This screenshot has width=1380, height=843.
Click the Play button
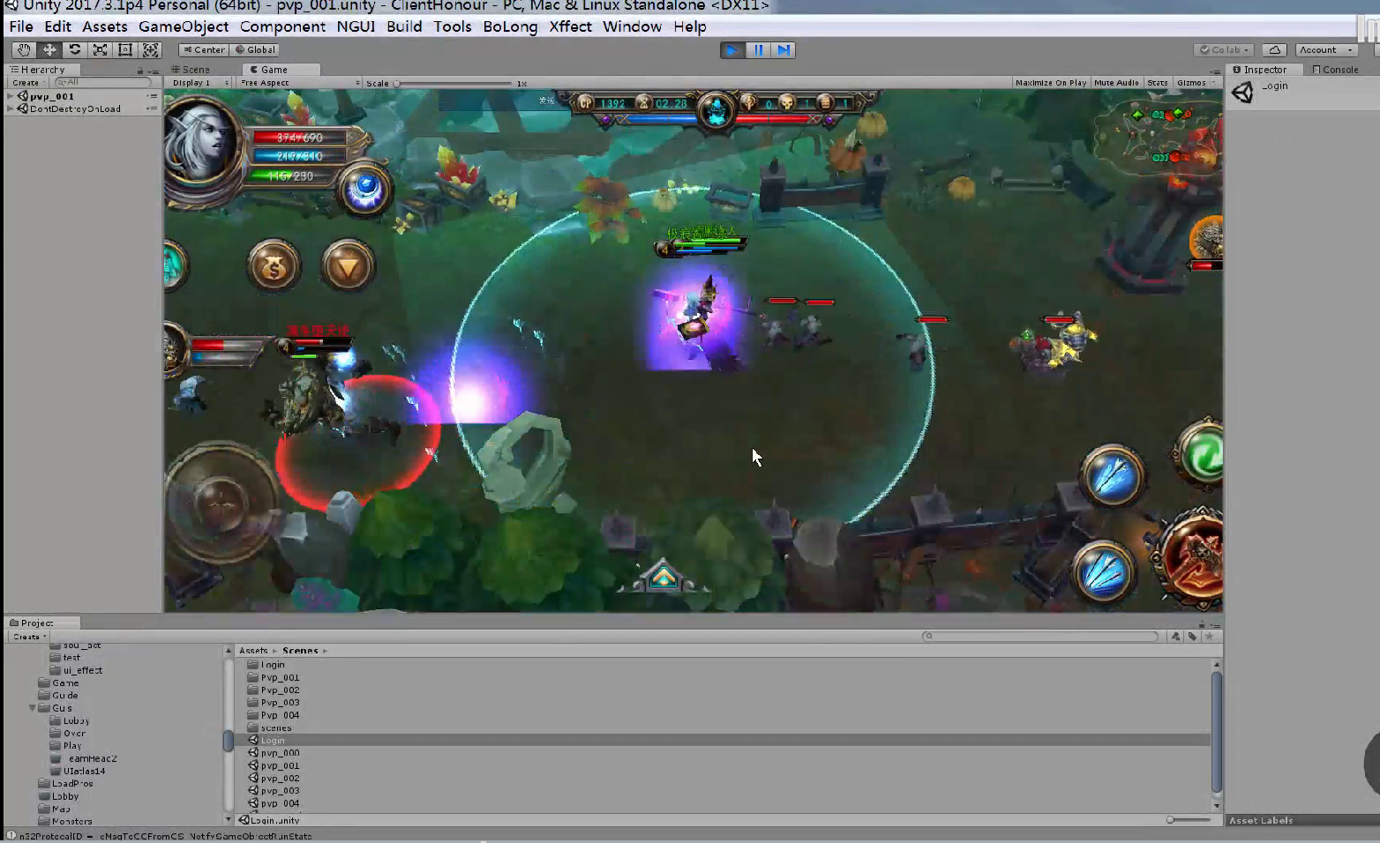click(x=731, y=50)
